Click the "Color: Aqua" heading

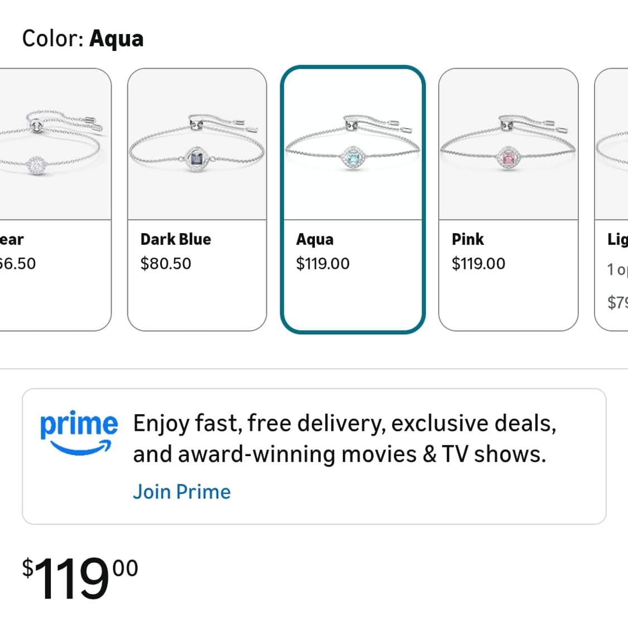83,39
